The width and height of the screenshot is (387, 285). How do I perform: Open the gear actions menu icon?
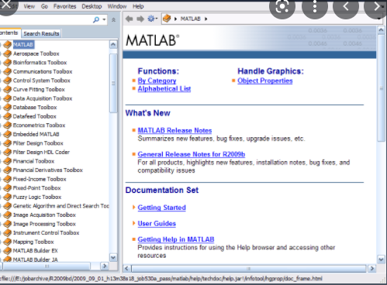(152, 19)
